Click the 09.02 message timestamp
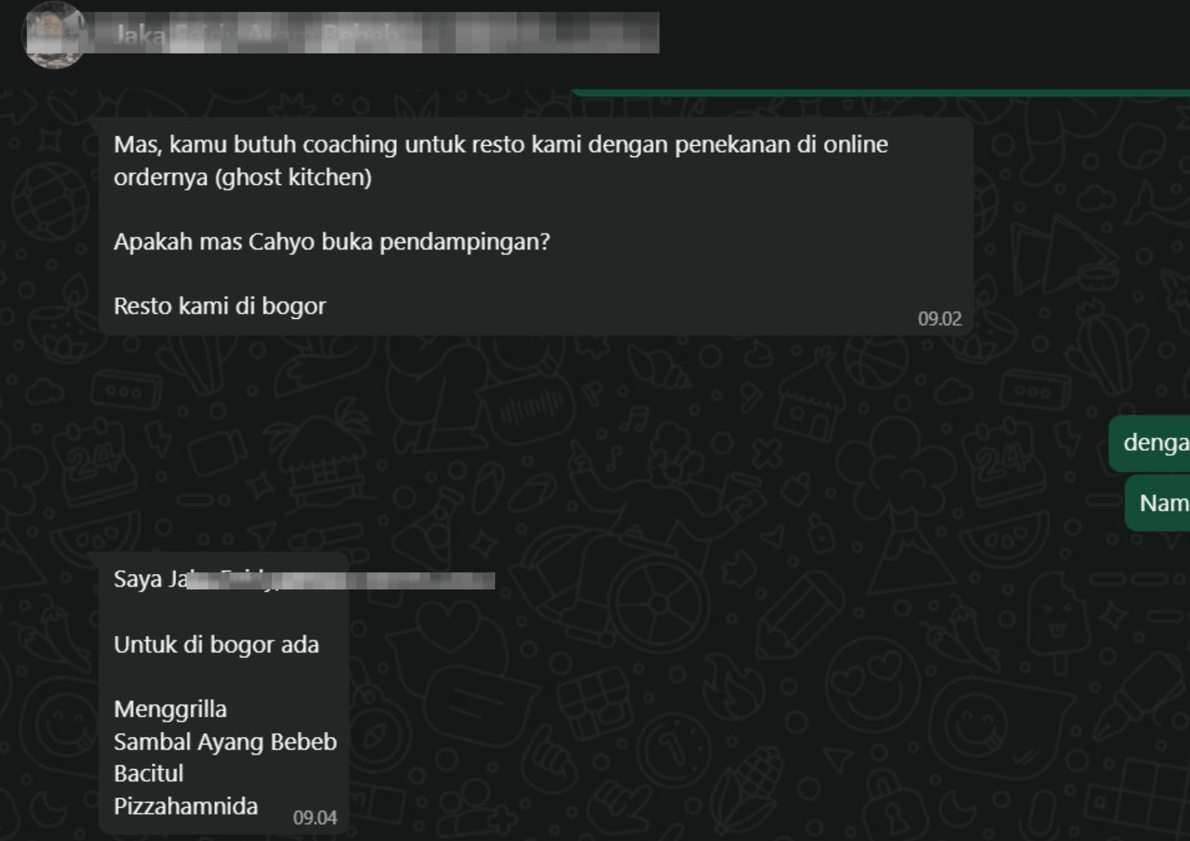Viewport: 1190px width, 841px height. (939, 319)
